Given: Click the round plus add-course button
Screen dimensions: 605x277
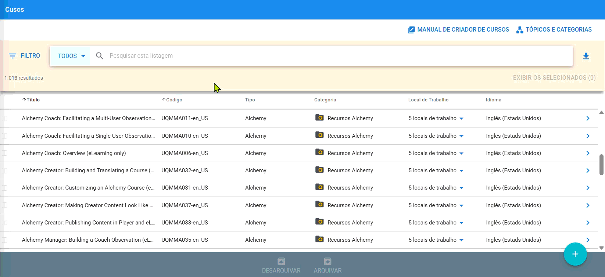Looking at the screenshot, I should point(575,254).
